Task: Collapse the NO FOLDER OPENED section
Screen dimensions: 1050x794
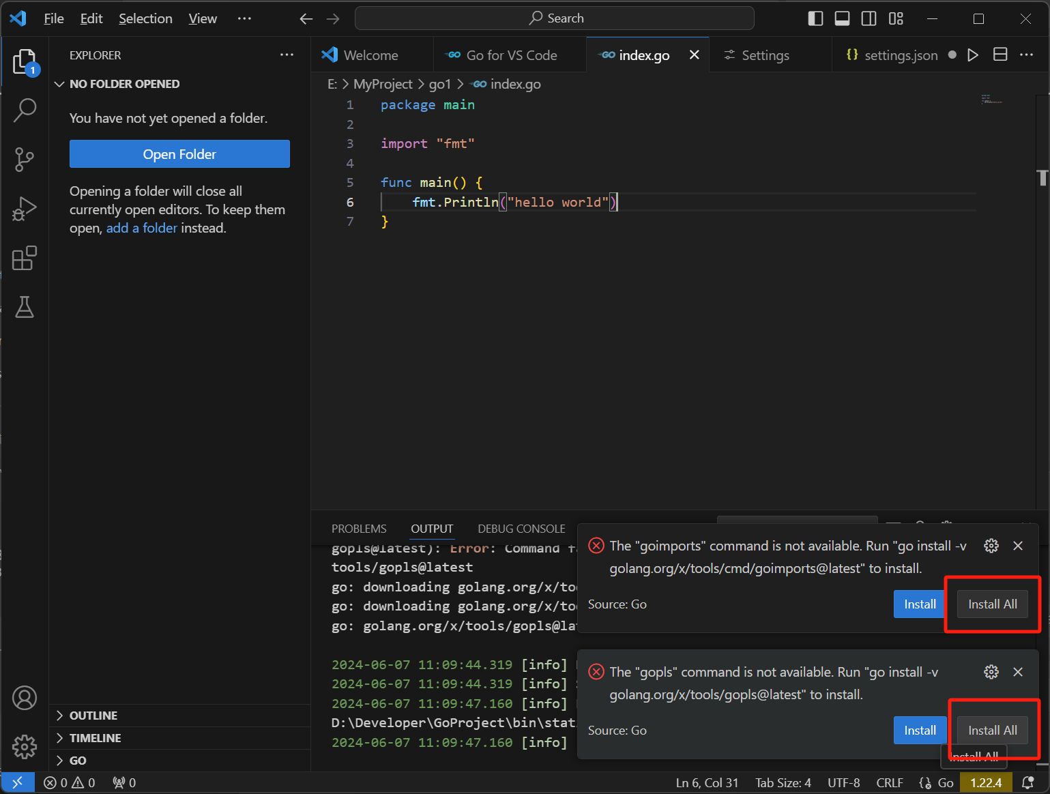Action: [x=180, y=84]
